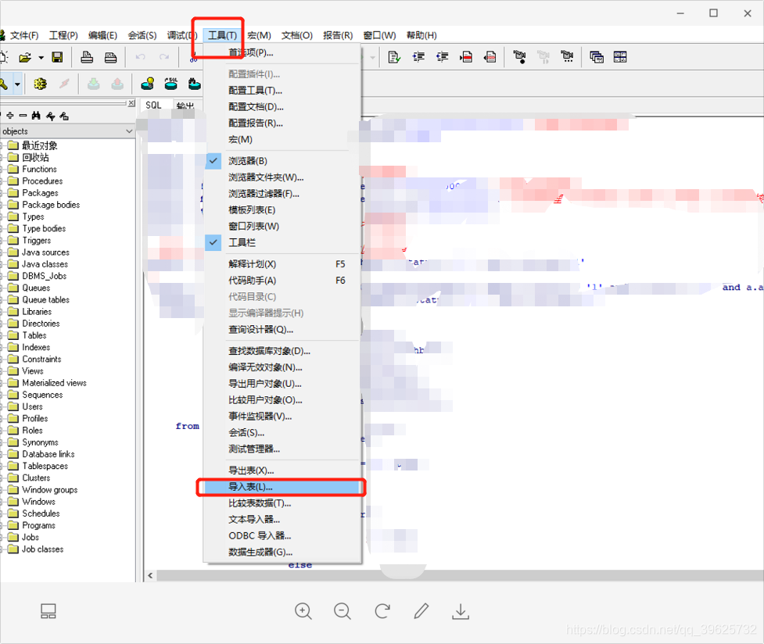Image resolution: width=764 pixels, height=644 pixels.
Task: Select the Tables folder in the tree
Action: pyautogui.click(x=34, y=335)
